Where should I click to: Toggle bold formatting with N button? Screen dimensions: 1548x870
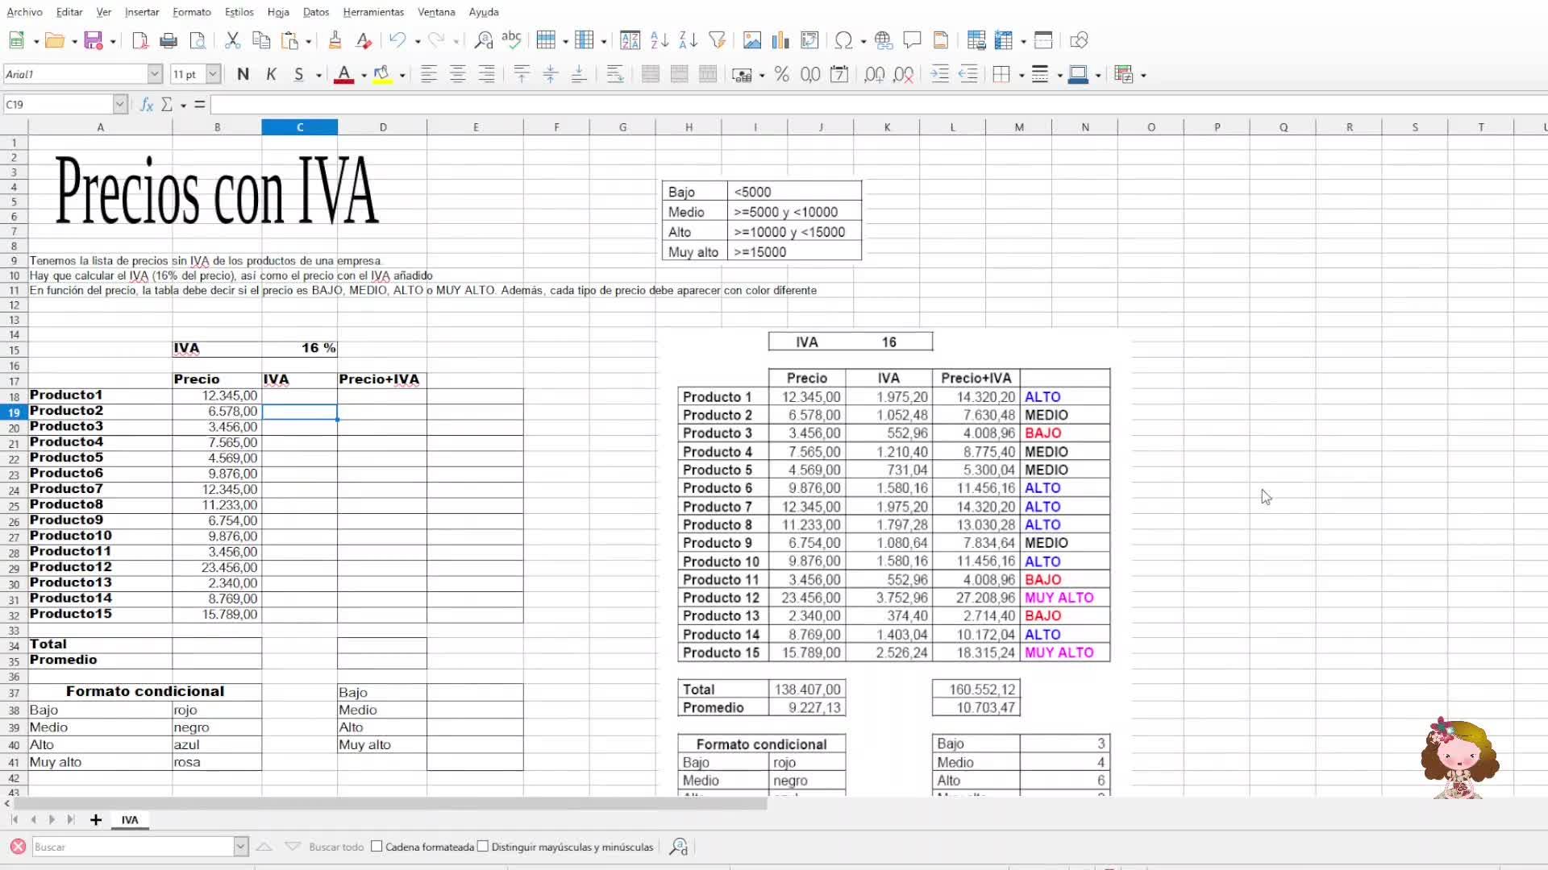(243, 75)
